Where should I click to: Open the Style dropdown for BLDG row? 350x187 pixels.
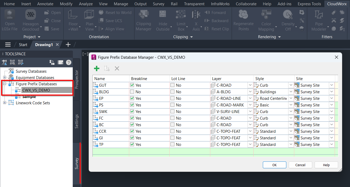click(x=291, y=92)
